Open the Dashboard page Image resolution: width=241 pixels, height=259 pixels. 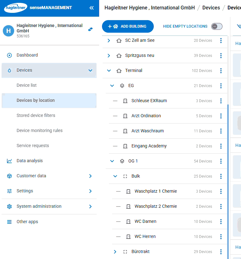[27, 55]
